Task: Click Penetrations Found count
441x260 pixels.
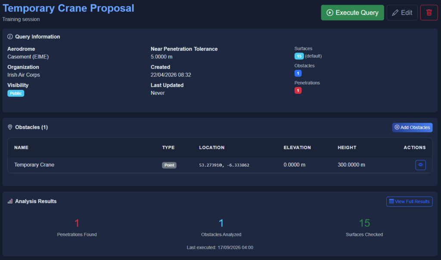Action: (77, 223)
